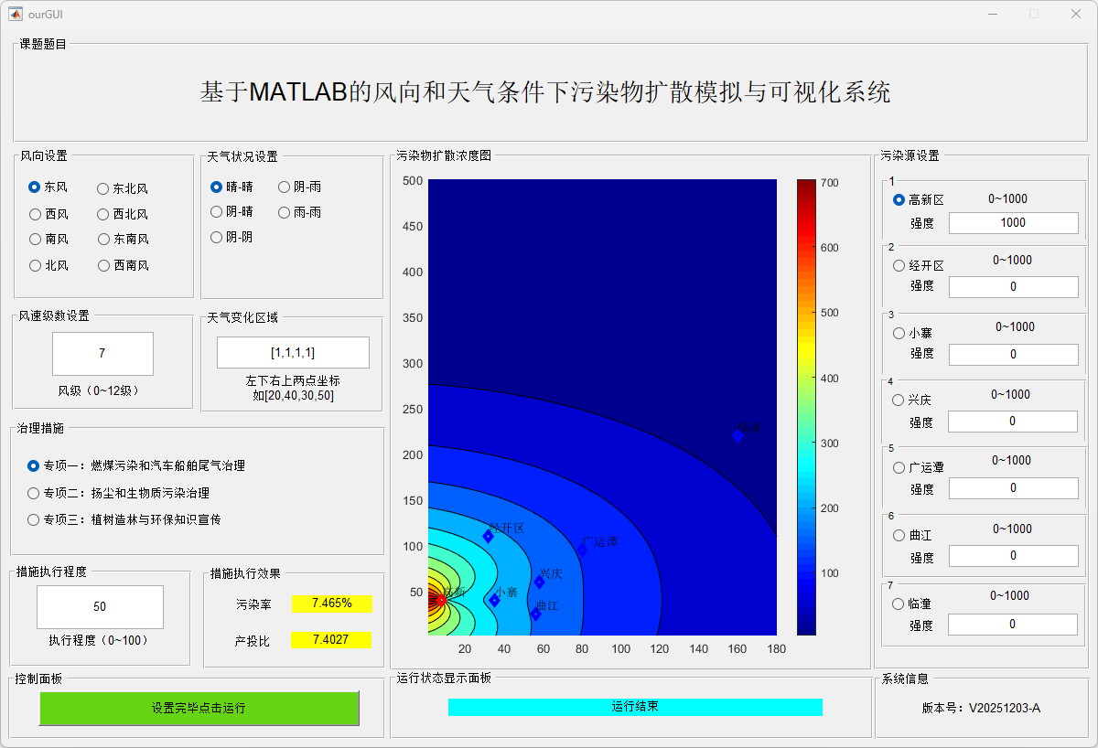Click the 曲江 diamond marker on the plot
Screen dimensions: 1098x748
pyautogui.click(x=536, y=614)
